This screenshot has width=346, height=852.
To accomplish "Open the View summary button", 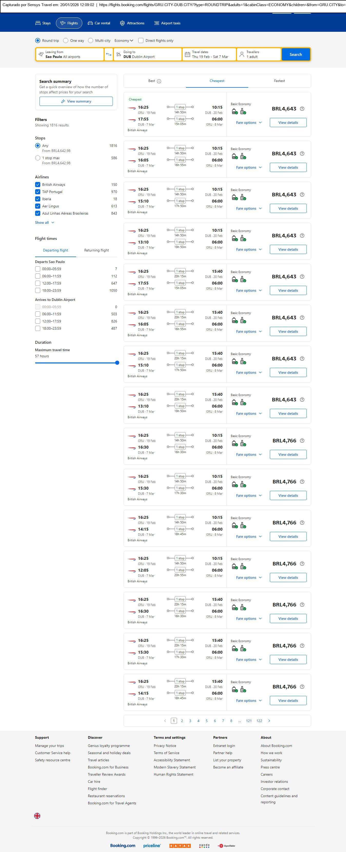I will (76, 101).
